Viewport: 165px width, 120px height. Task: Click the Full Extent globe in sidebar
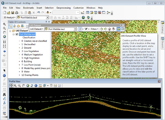pos(4,37)
